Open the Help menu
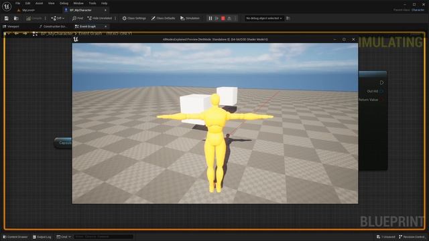Screen dimensions: 429x241 point(104,3)
